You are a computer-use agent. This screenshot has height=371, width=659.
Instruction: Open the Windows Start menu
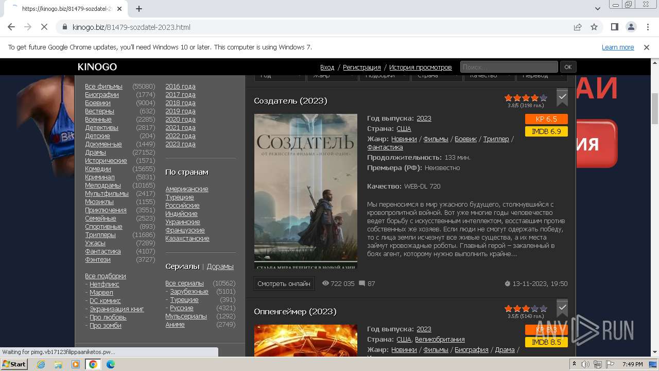14,364
